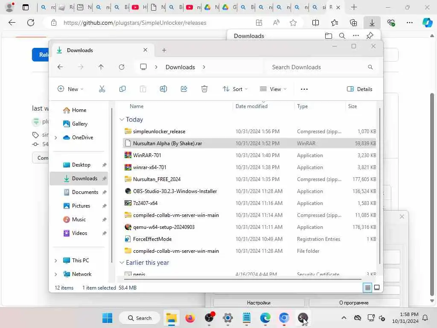Expand Network in the navigation pane
Screen dimensions: 437x328
[x=56, y=274]
